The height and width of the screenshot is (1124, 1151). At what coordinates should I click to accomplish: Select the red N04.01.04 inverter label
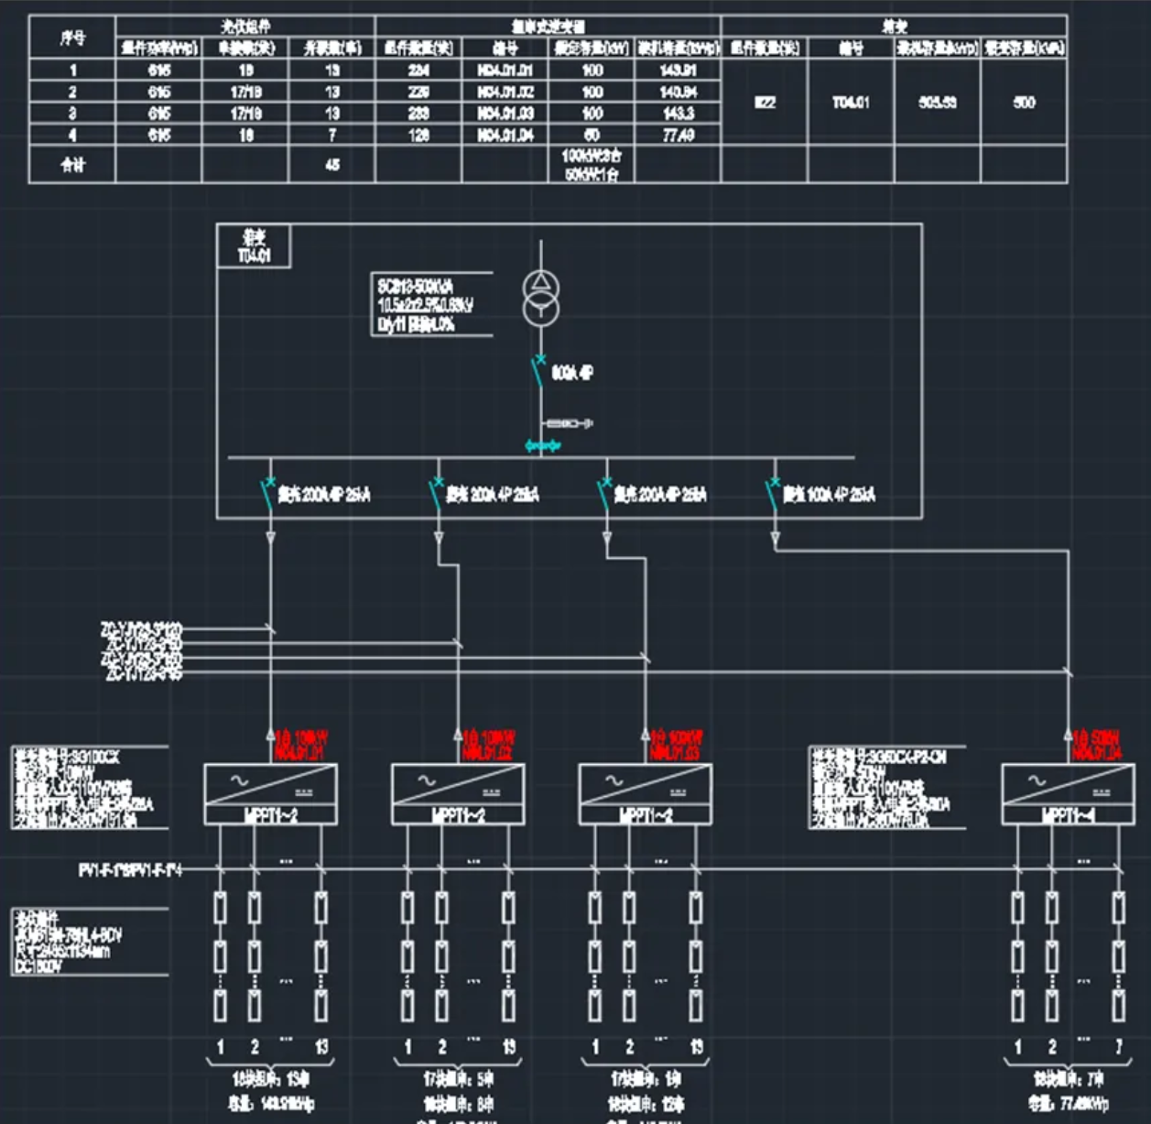tap(1096, 746)
